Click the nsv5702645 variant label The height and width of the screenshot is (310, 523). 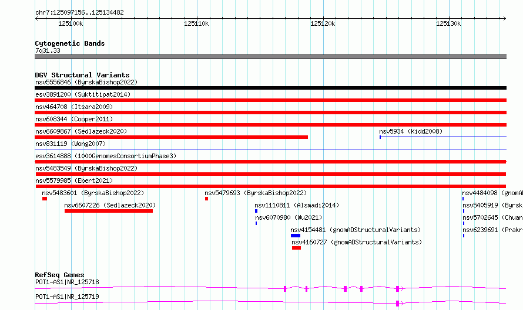click(x=492, y=217)
